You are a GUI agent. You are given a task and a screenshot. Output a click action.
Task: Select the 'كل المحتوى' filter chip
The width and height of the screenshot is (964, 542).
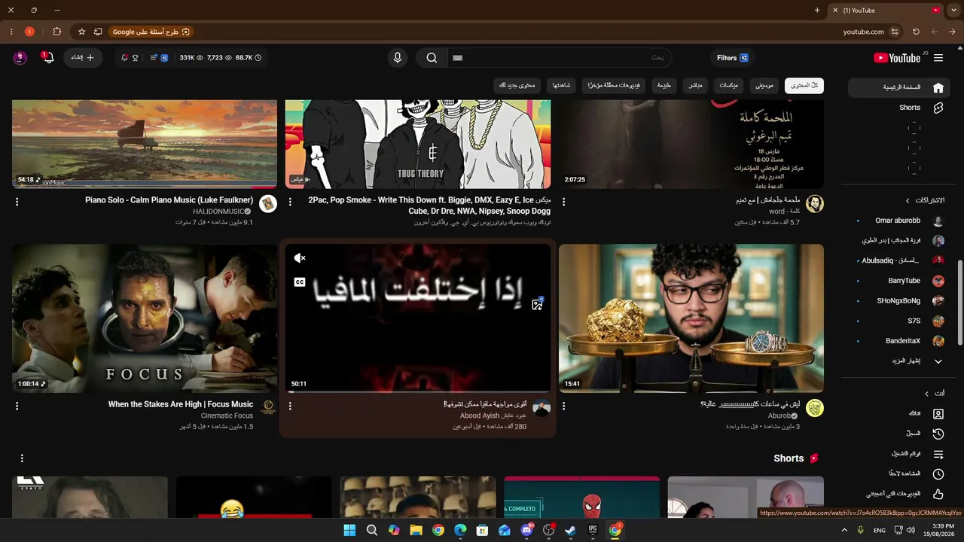coord(804,85)
